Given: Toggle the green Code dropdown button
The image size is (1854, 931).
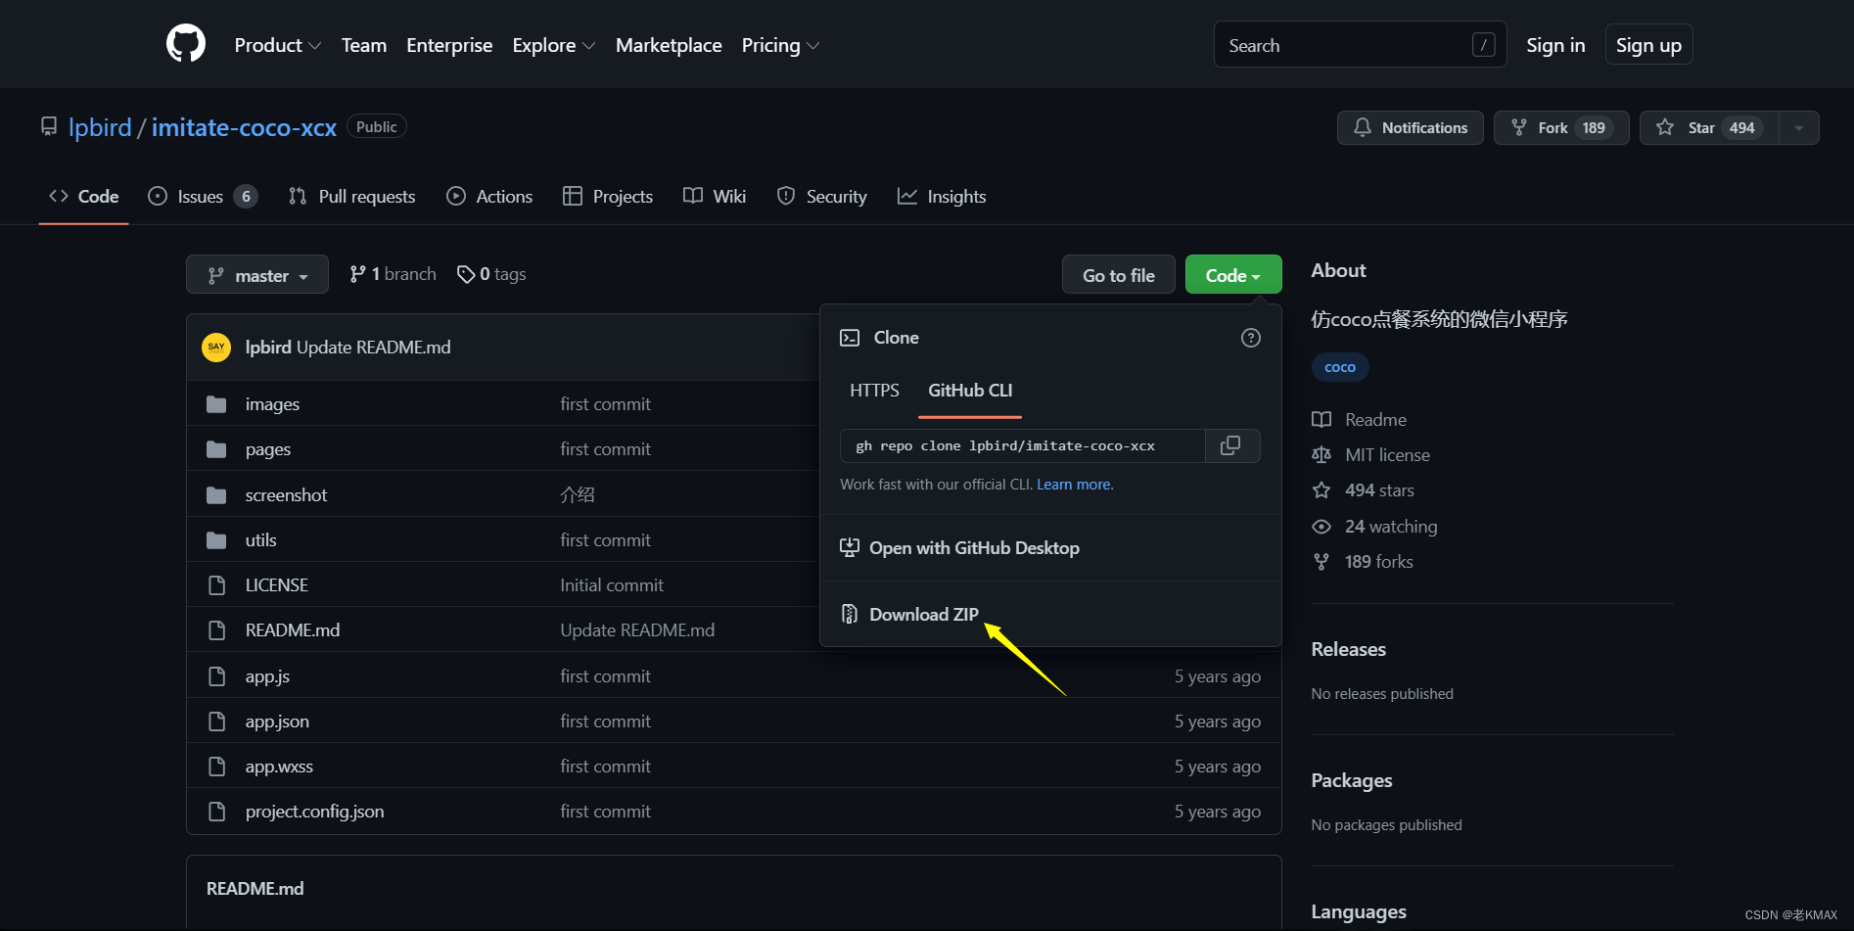Looking at the screenshot, I should (x=1233, y=275).
